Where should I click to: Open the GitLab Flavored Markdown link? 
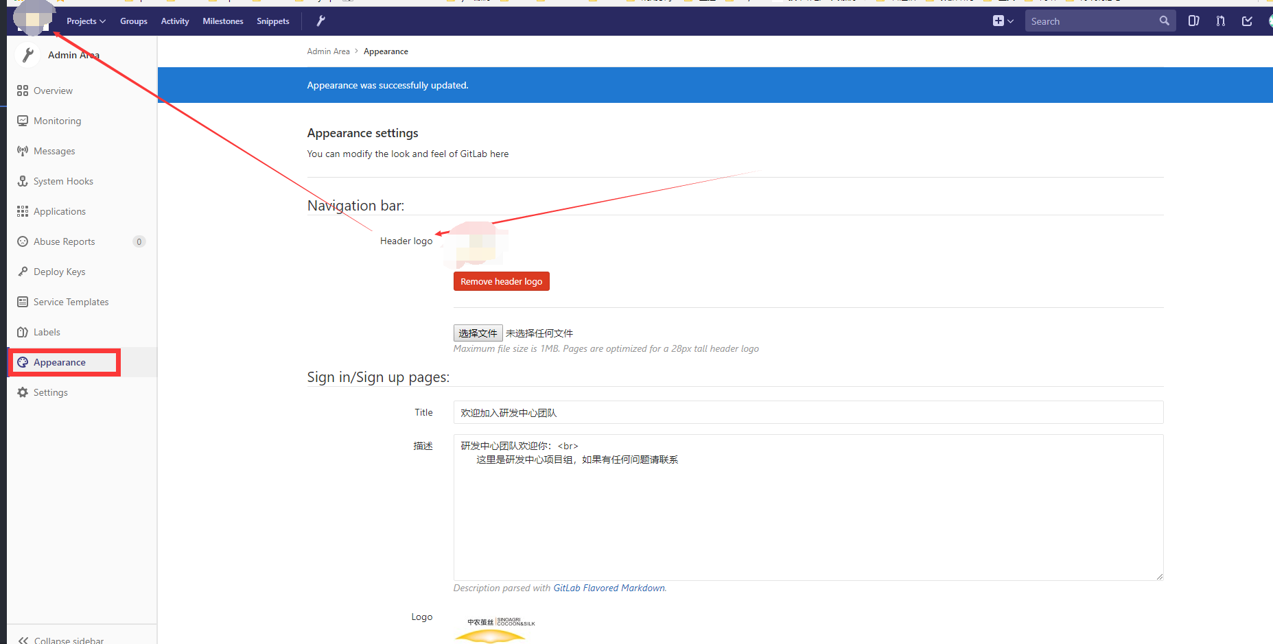click(609, 588)
